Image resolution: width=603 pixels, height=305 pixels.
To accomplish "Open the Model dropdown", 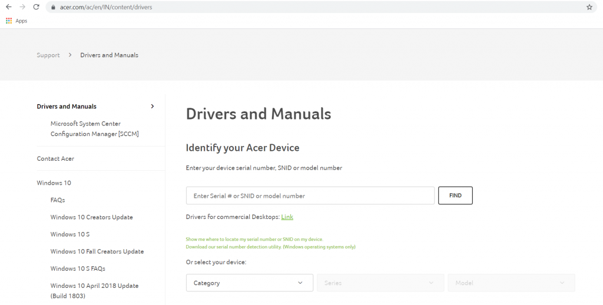I will point(511,283).
